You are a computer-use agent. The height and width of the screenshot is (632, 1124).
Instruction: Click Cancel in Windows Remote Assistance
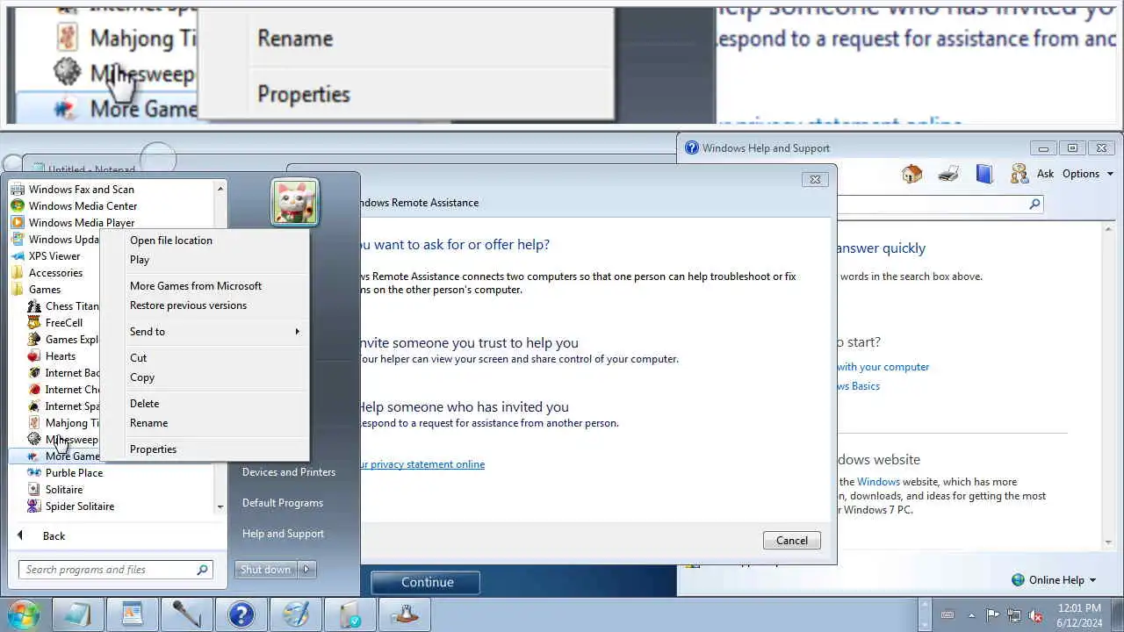click(x=791, y=540)
